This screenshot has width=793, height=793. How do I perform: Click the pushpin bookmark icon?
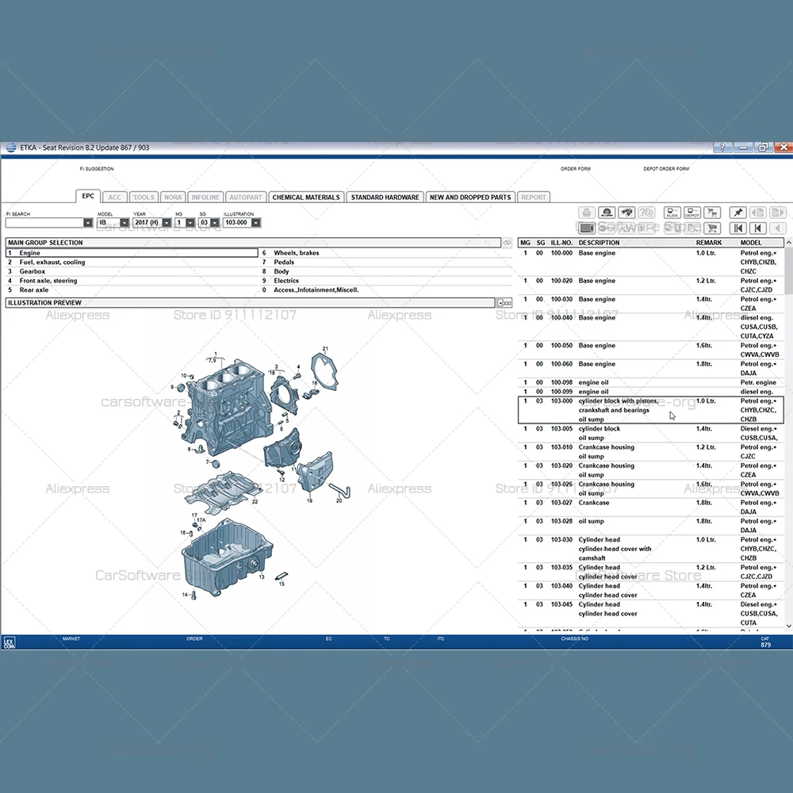737,213
